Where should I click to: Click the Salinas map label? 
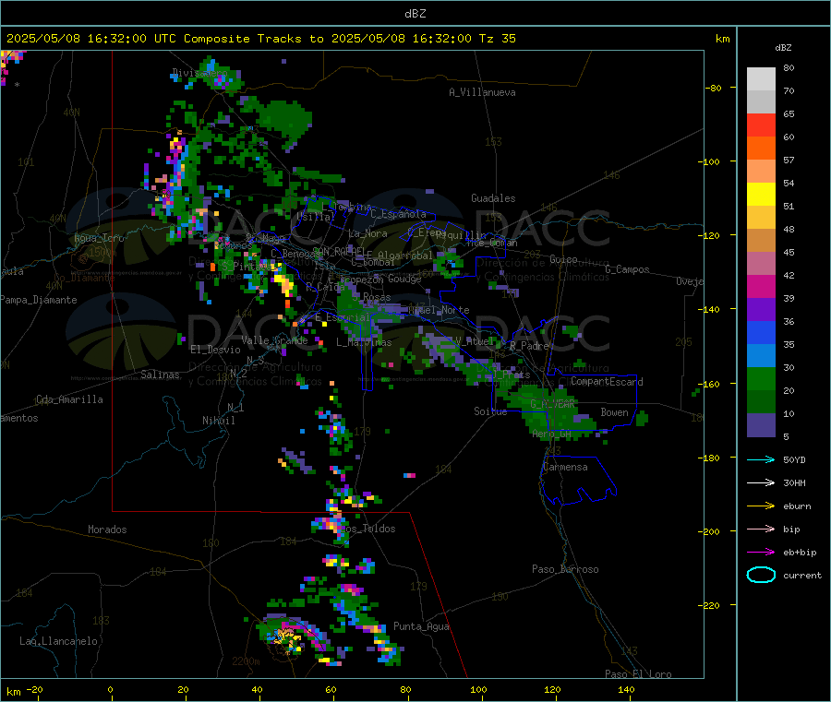[x=160, y=375]
